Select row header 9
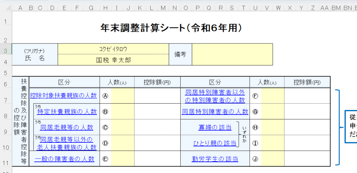This screenshot has width=357, height=173. pos(6,132)
